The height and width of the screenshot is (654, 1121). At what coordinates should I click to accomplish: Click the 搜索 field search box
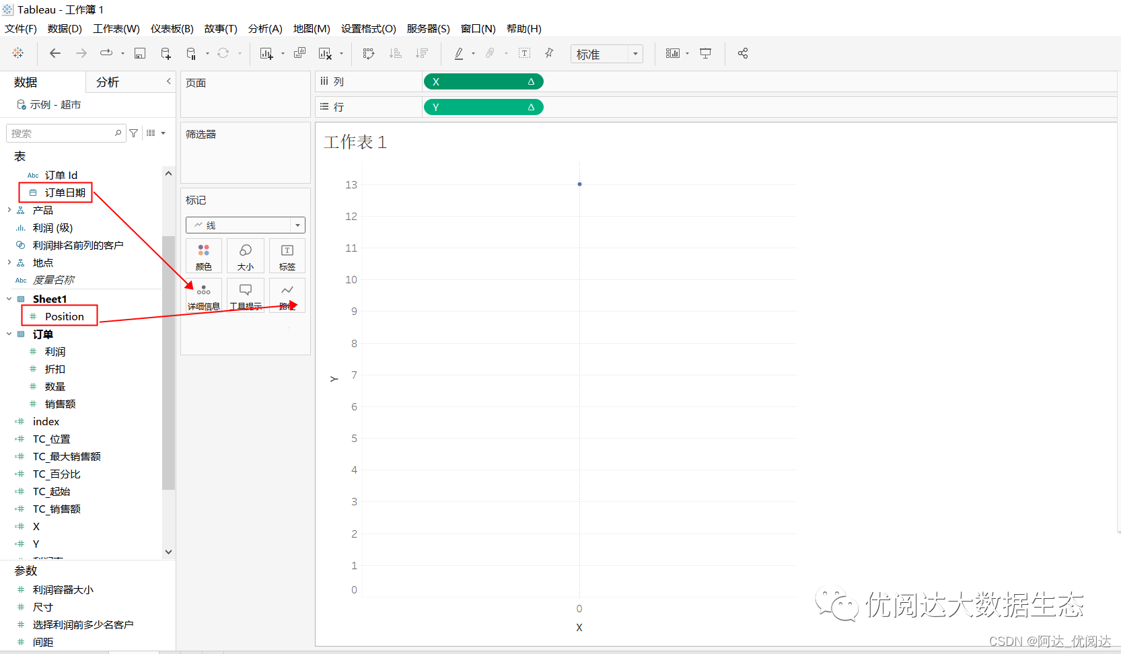point(65,133)
